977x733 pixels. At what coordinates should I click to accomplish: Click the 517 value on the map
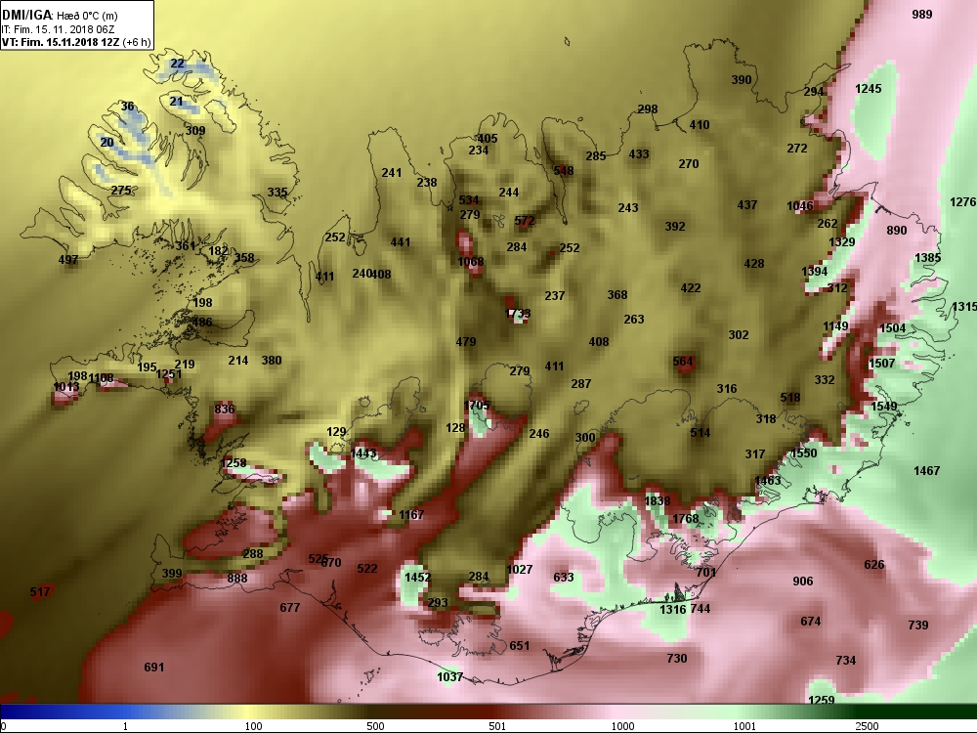coord(40,591)
